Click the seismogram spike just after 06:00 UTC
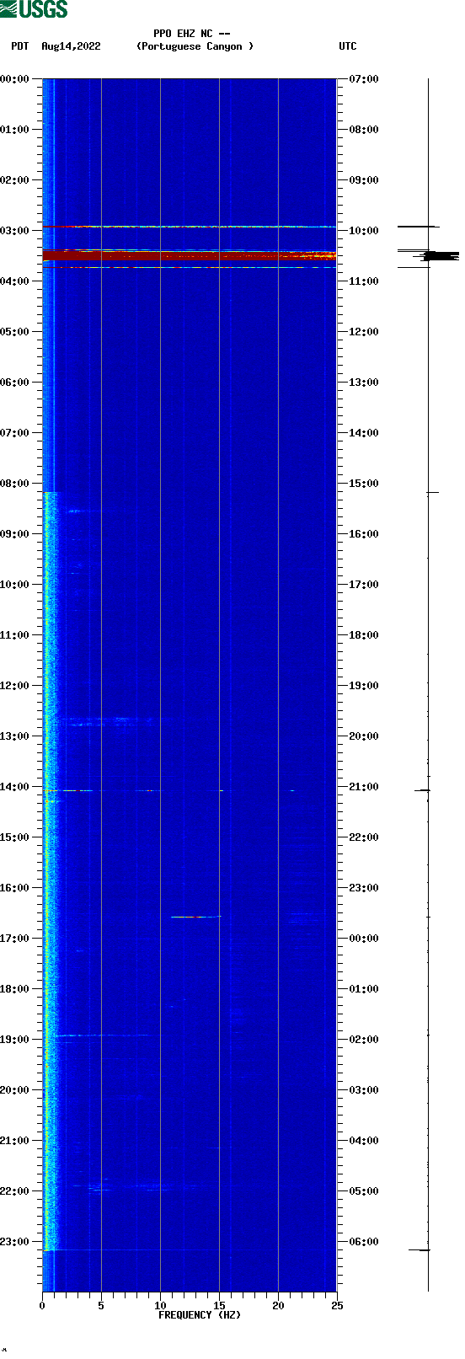 coord(420,1250)
